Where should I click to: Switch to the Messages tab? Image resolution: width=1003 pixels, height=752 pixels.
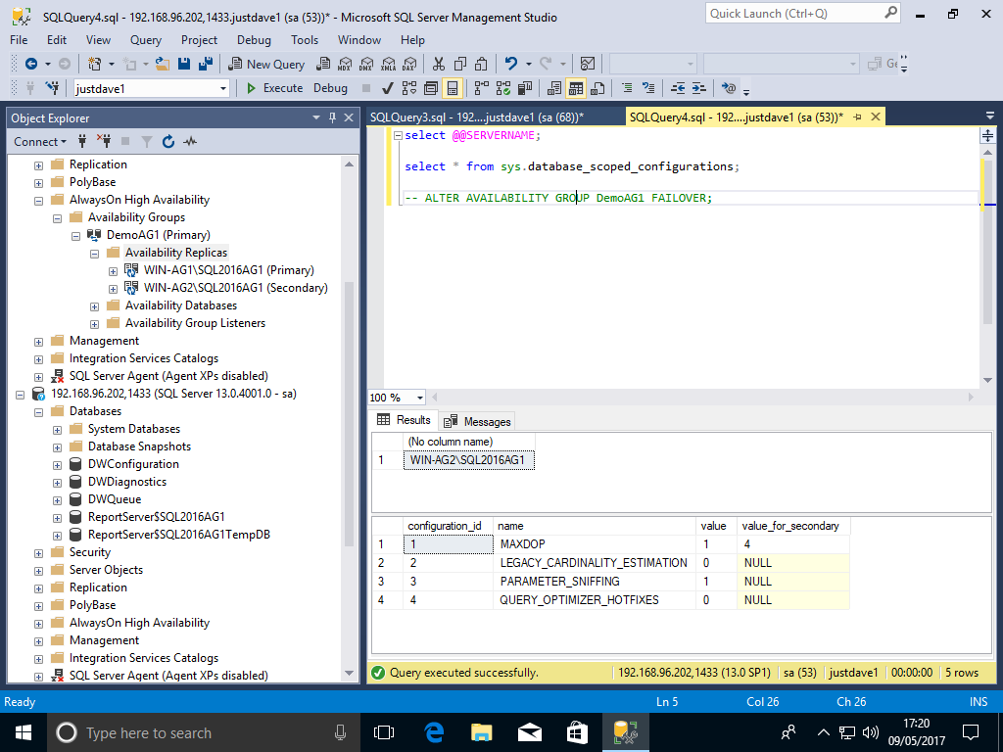pyautogui.click(x=478, y=421)
